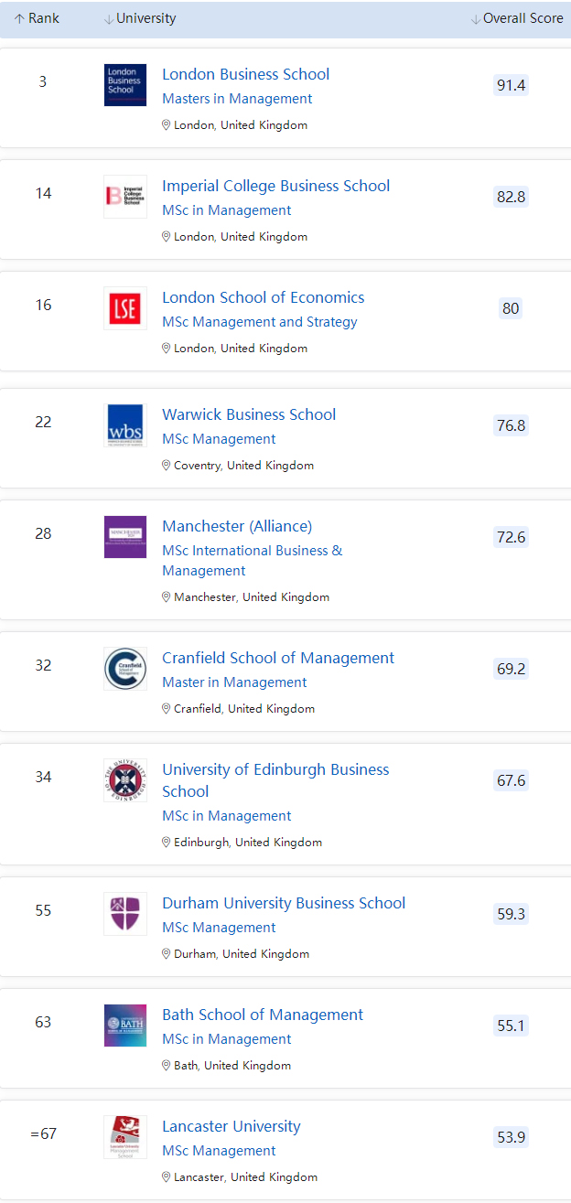Open the London Business School link
The image size is (571, 1203).
pos(245,74)
